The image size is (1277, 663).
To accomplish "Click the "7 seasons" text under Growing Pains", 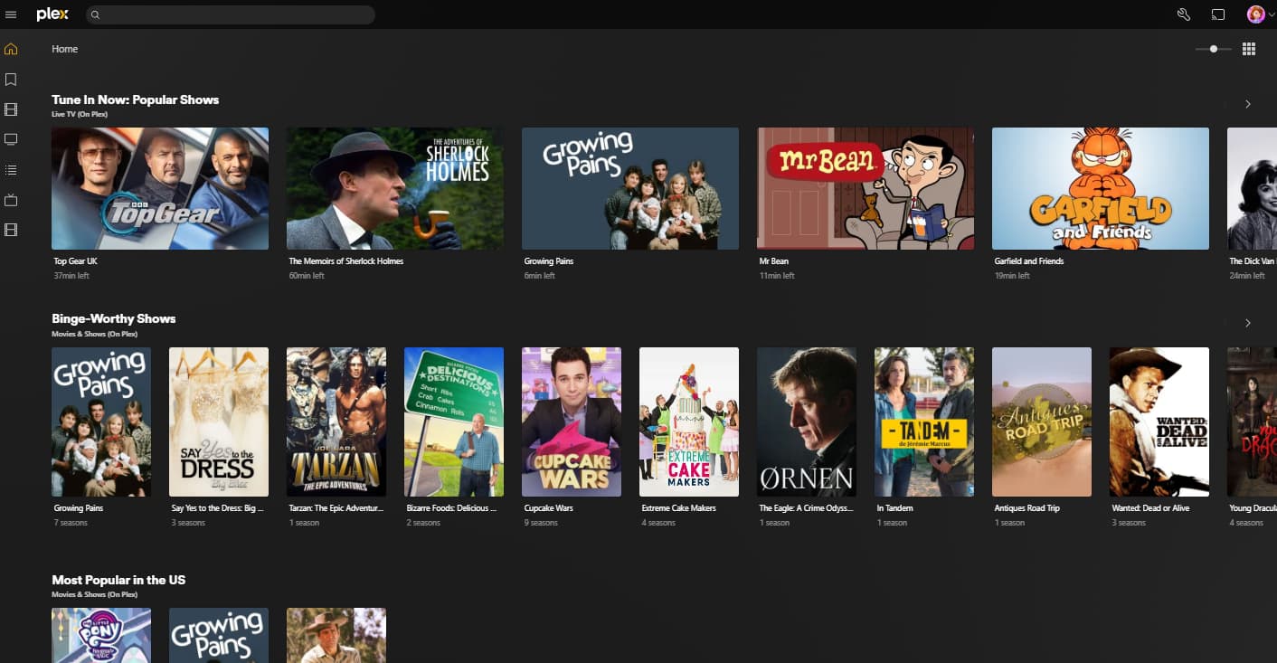I will pos(69,523).
